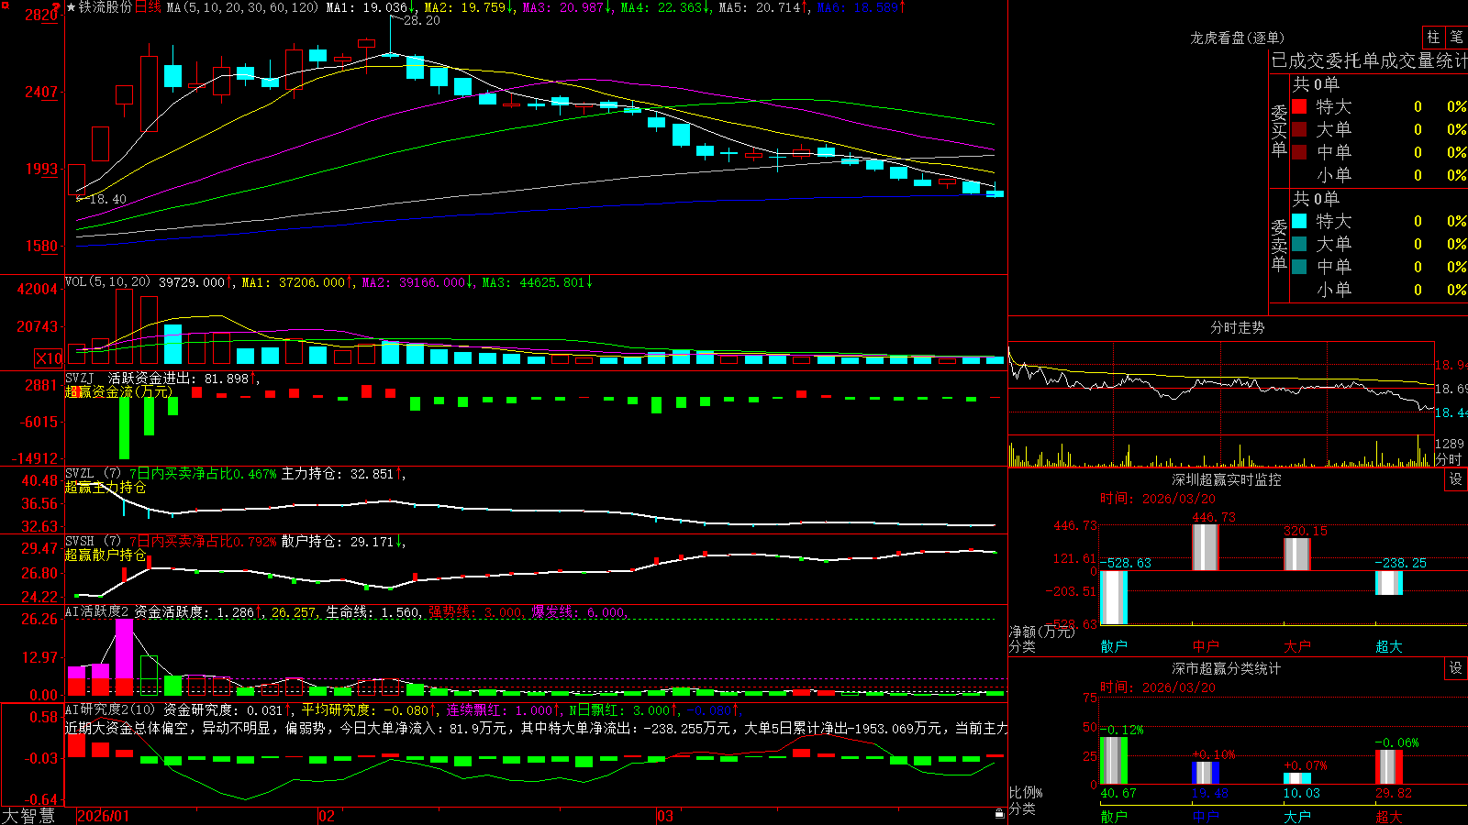Click the 超大 label in the real-time monitor chart
The height and width of the screenshot is (825, 1468).
click(x=1389, y=646)
